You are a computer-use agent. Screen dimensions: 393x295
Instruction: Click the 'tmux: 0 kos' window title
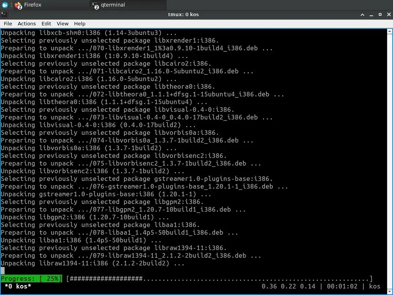(183, 15)
